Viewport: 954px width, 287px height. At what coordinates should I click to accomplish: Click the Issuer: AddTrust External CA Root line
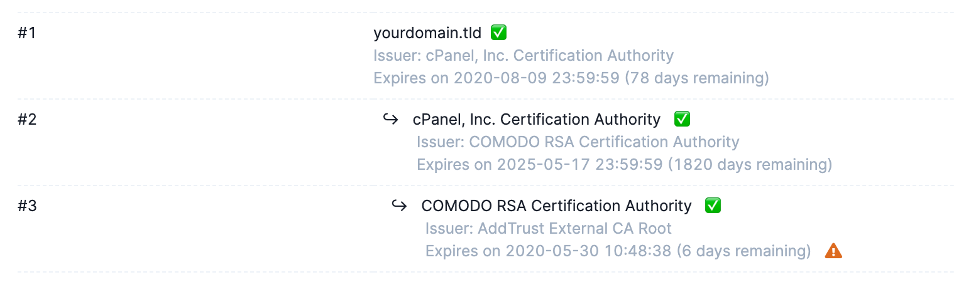(x=549, y=229)
